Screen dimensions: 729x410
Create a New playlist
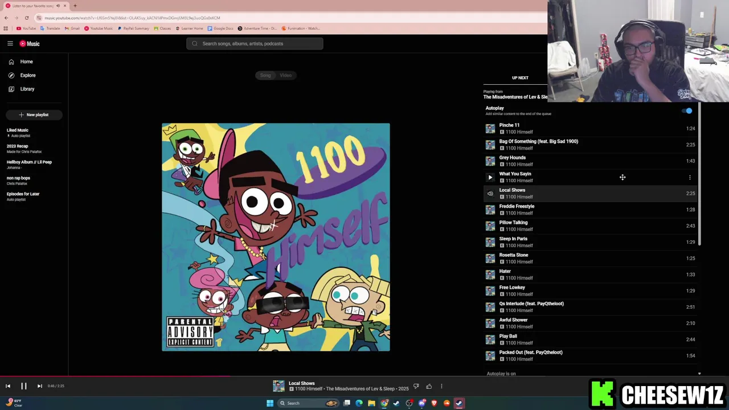pos(34,114)
